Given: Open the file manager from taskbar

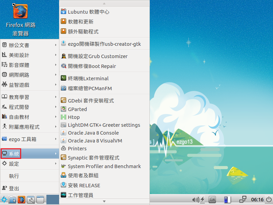Looking at the screenshot, I should 13,200.
